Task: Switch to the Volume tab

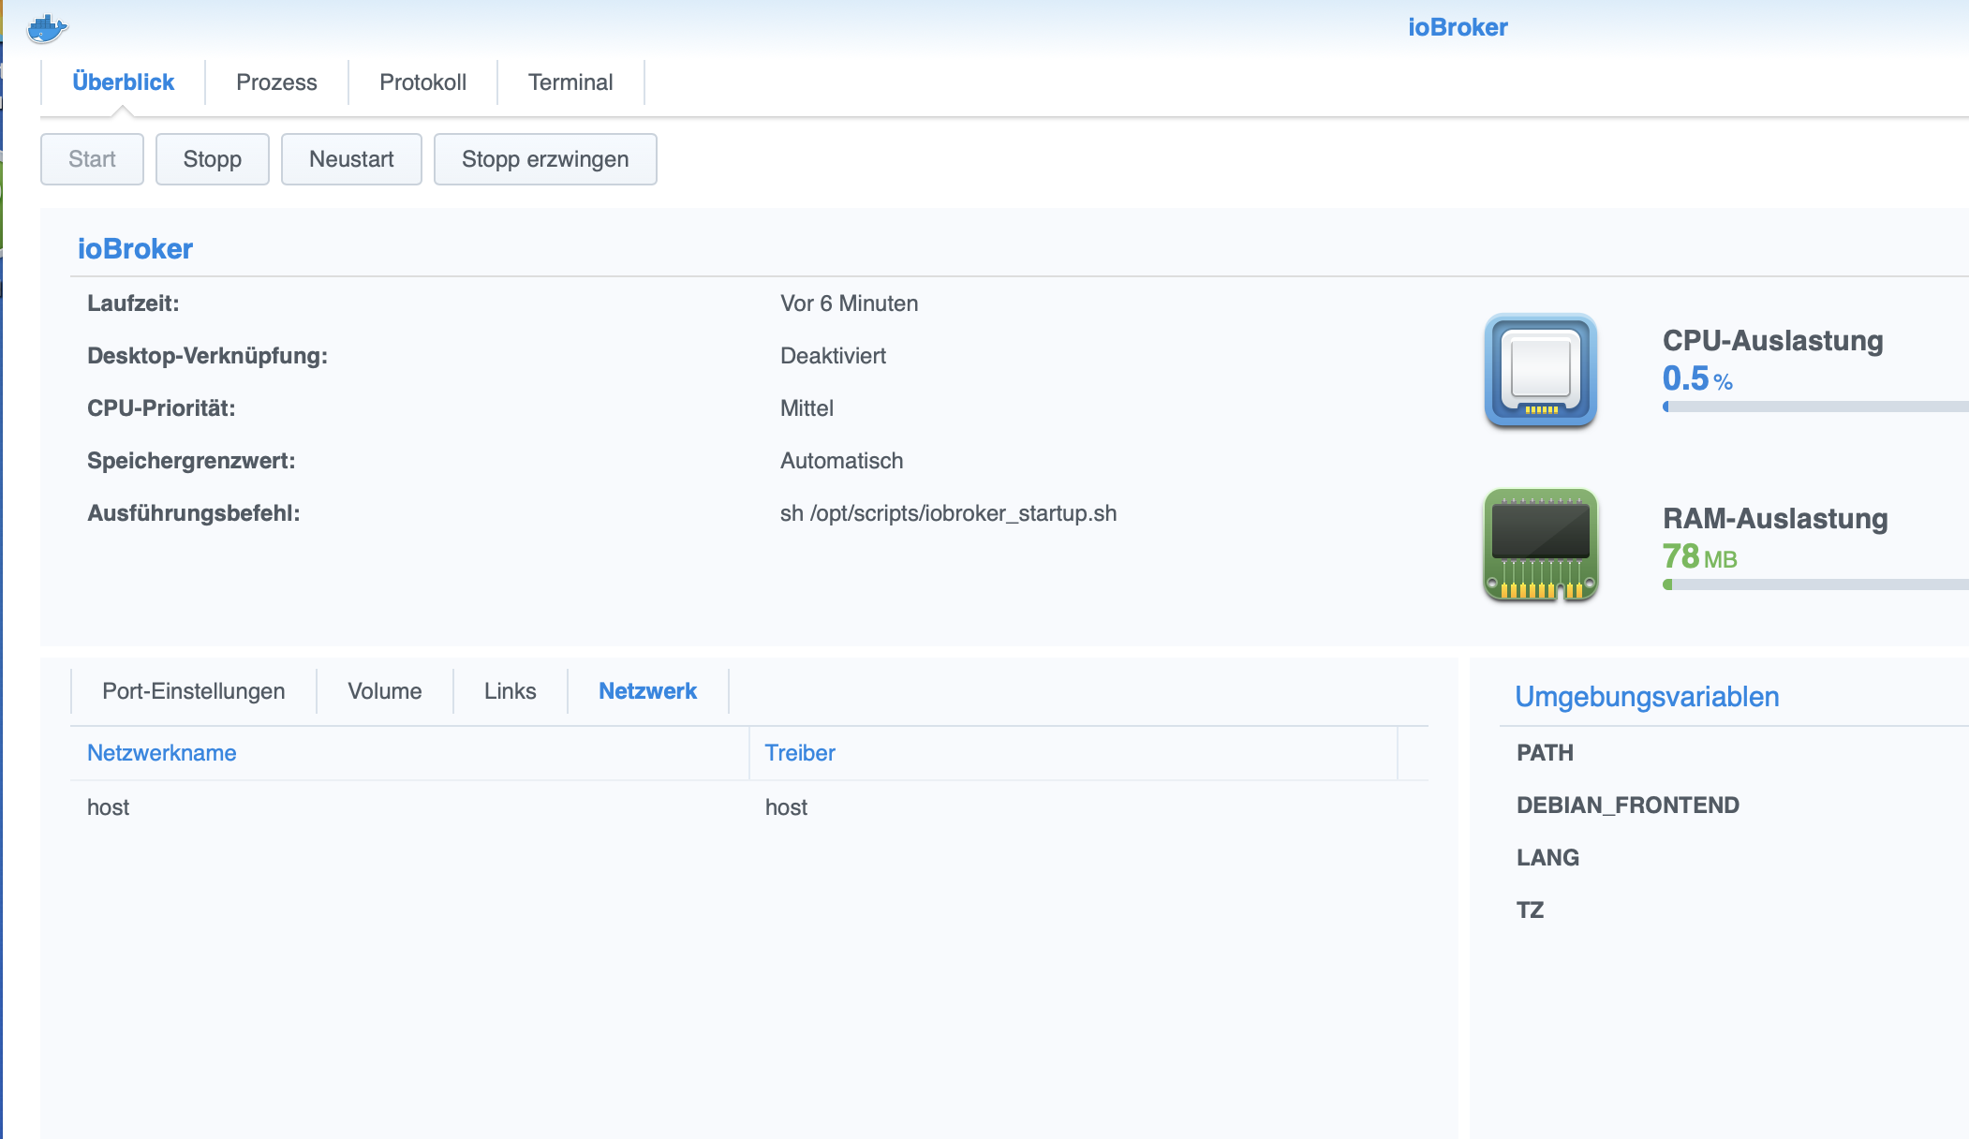Action: pos(385,691)
